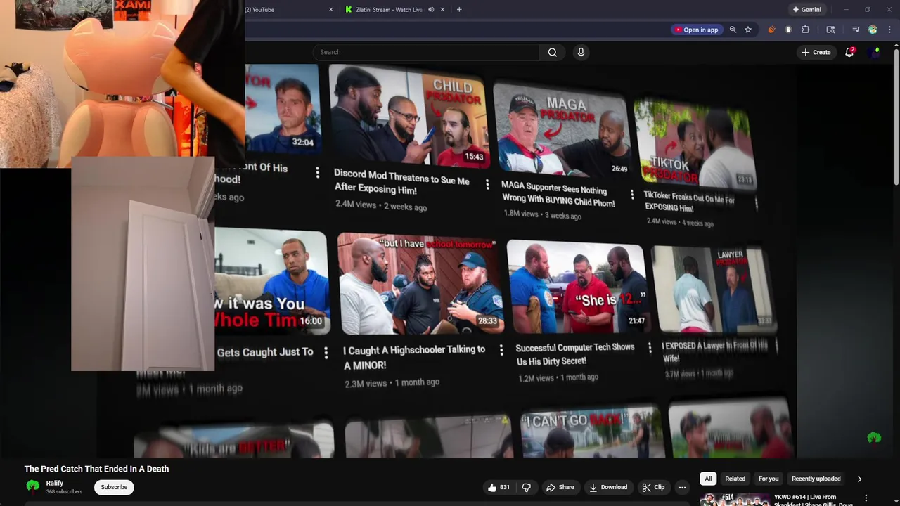Click the Open in app button
Viewport: 900px width, 506px height.
697,30
